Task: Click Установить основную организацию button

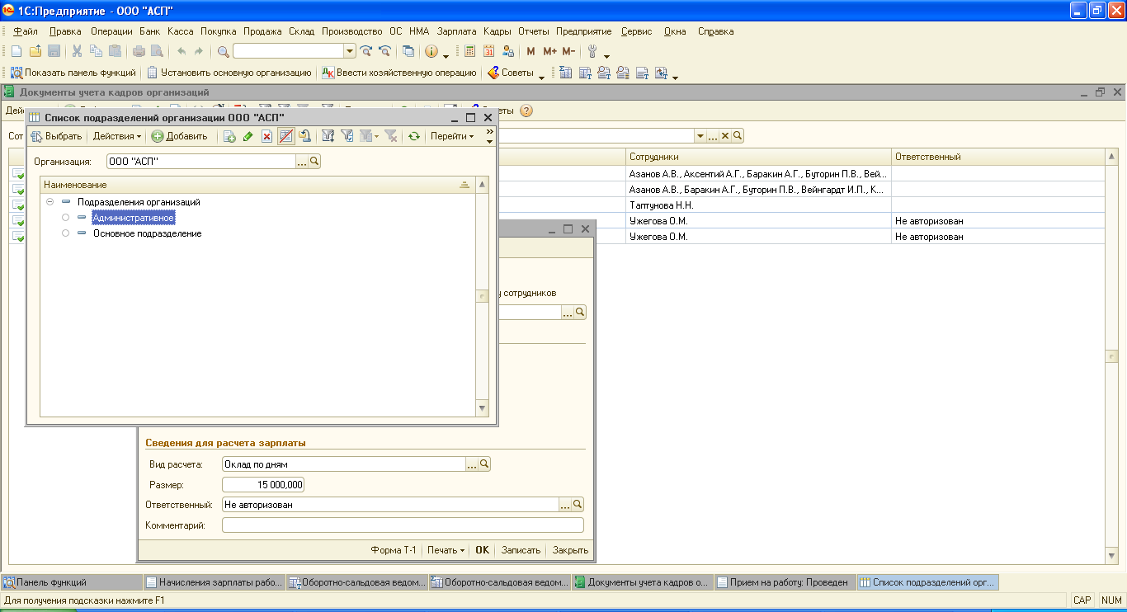Action: pos(229,73)
